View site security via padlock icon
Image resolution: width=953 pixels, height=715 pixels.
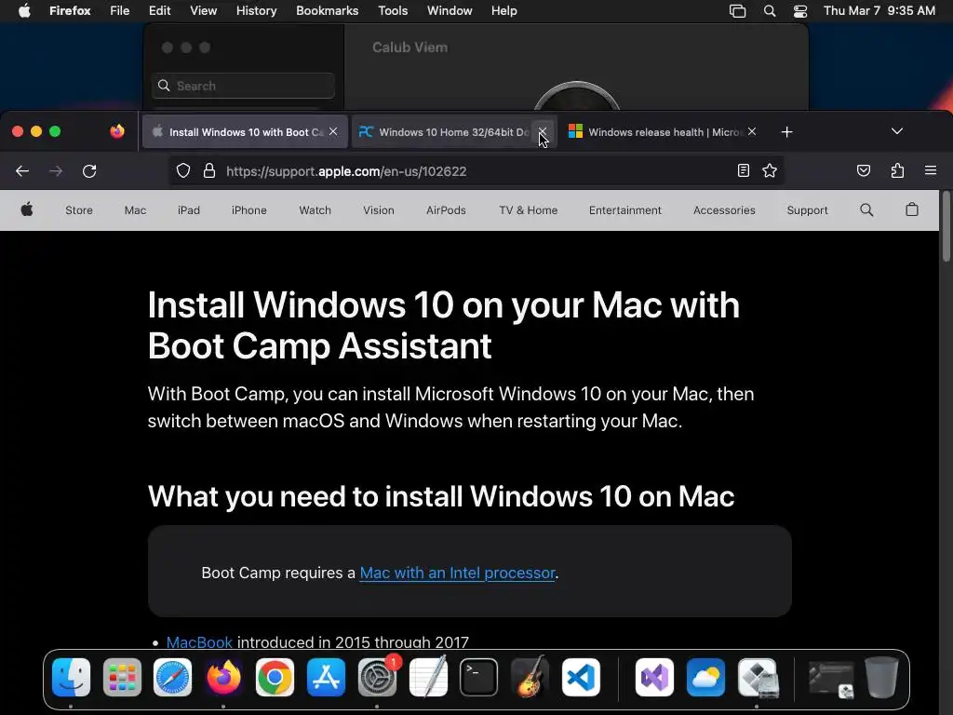click(x=209, y=171)
